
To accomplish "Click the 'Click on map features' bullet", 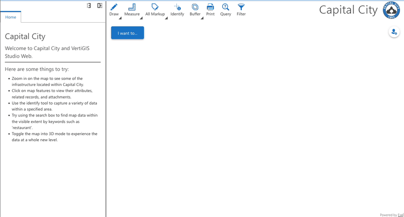I will click(52, 94).
